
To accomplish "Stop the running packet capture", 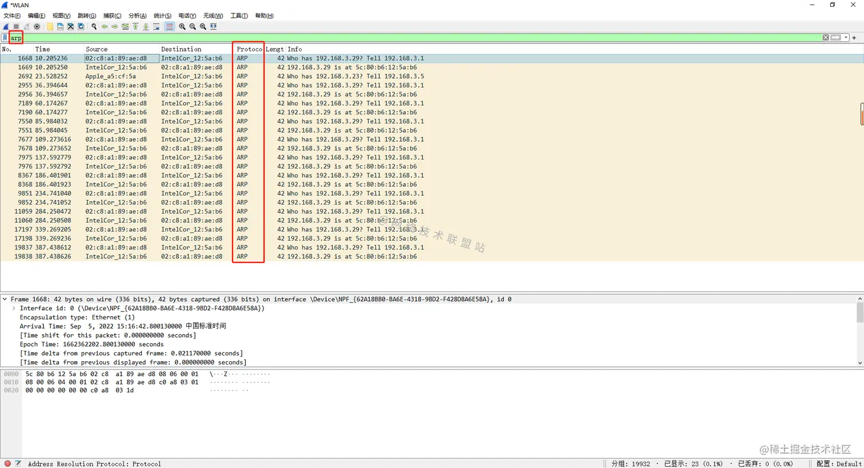I will 16,26.
